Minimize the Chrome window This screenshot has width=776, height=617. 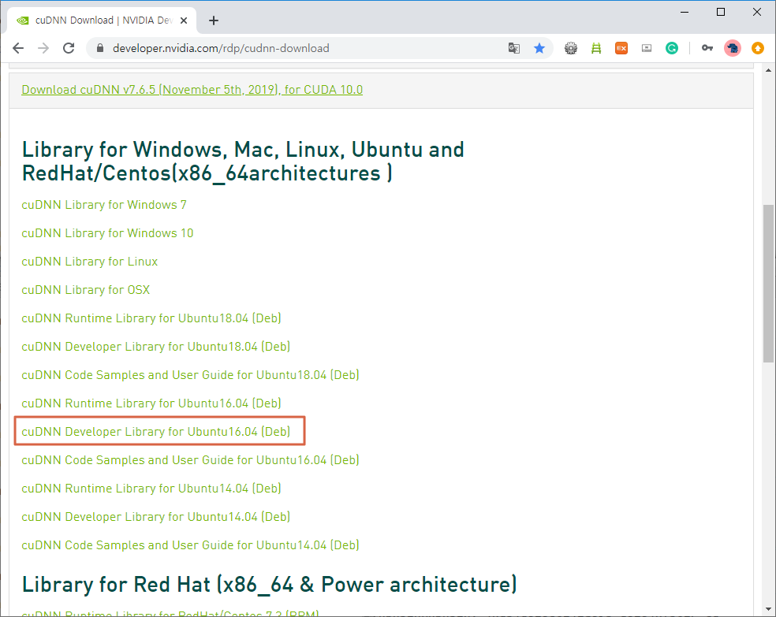685,12
